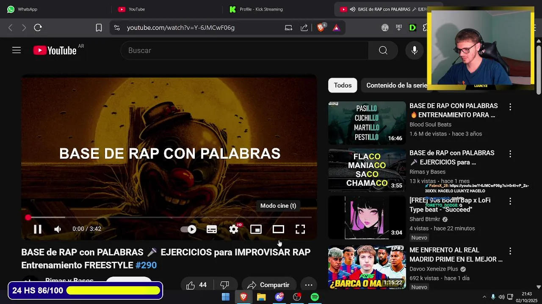Click the #290 hashtag link

click(x=146, y=265)
